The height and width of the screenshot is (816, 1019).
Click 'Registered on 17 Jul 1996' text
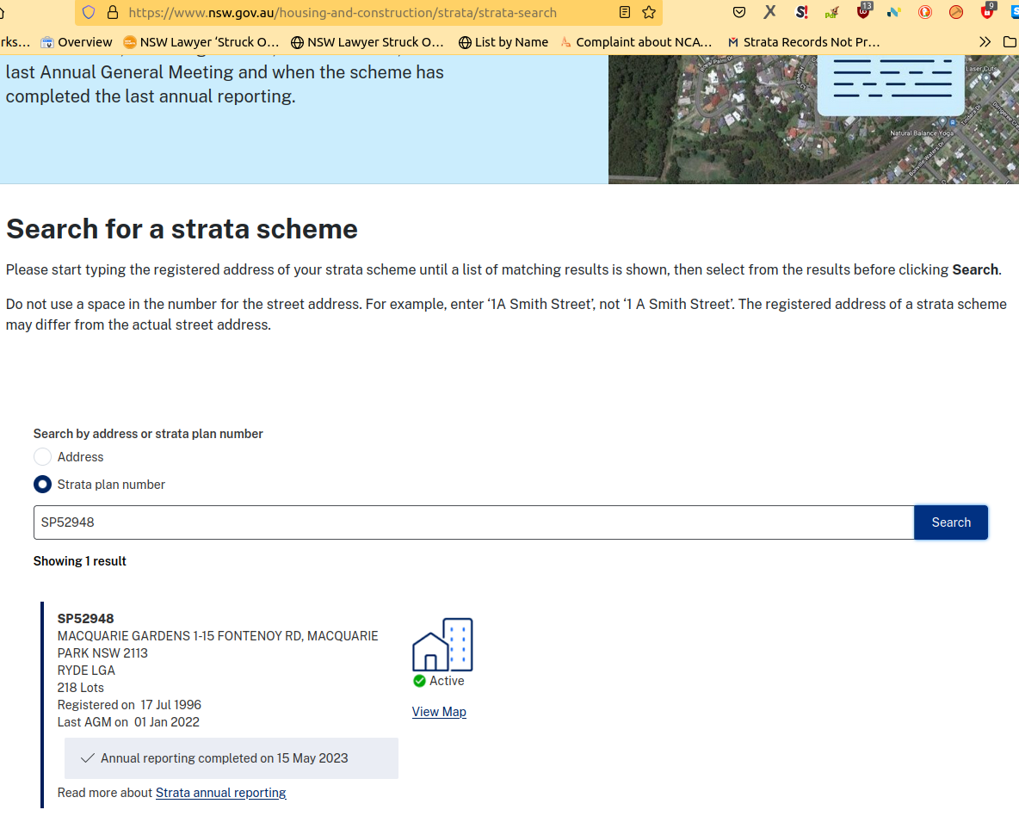129,705
